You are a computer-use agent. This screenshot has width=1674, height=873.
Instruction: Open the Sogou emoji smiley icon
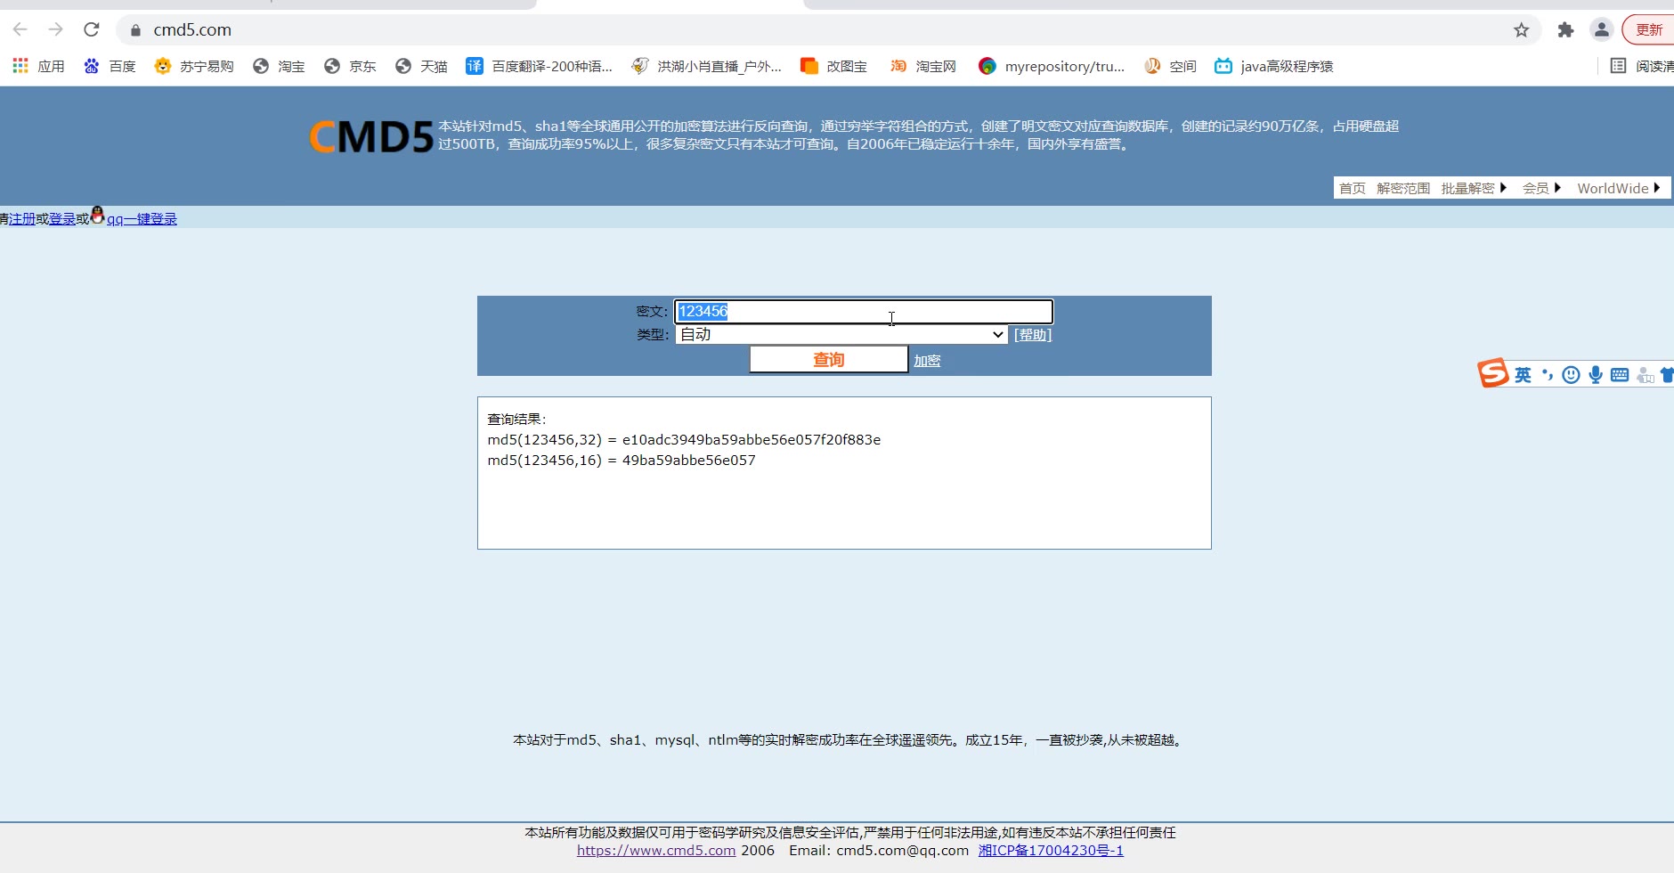(1572, 375)
